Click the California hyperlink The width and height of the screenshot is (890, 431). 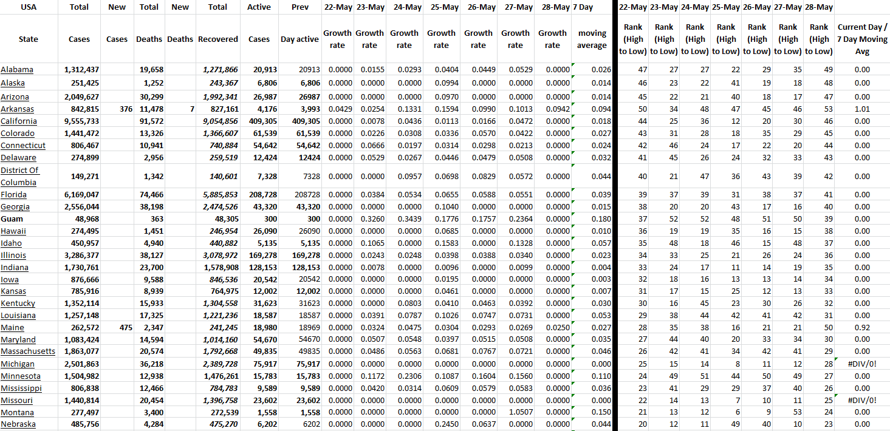coord(19,121)
